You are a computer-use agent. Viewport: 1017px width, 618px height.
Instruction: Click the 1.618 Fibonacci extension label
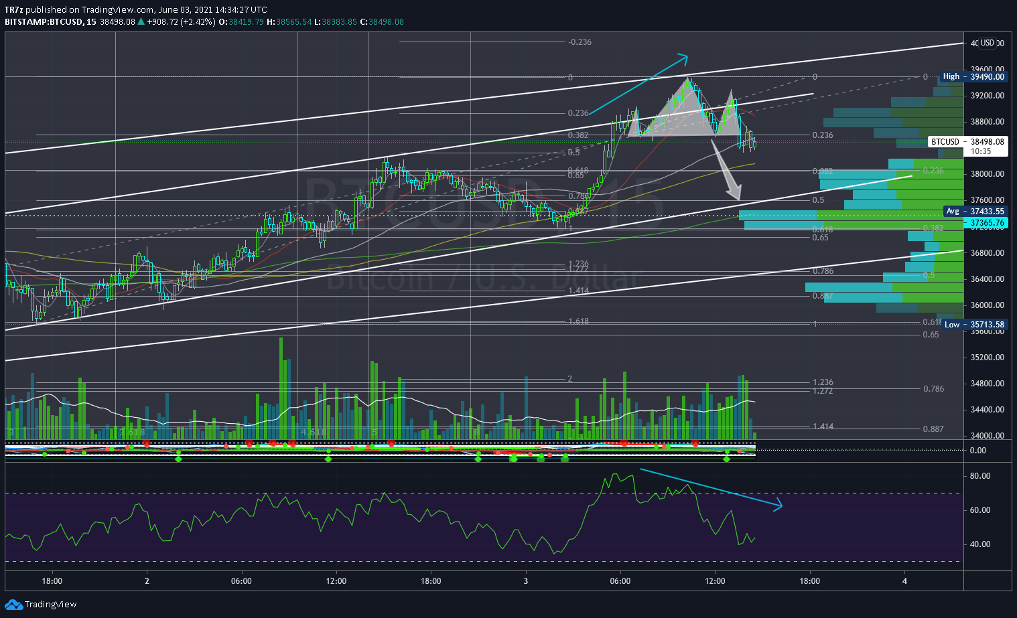click(x=578, y=322)
